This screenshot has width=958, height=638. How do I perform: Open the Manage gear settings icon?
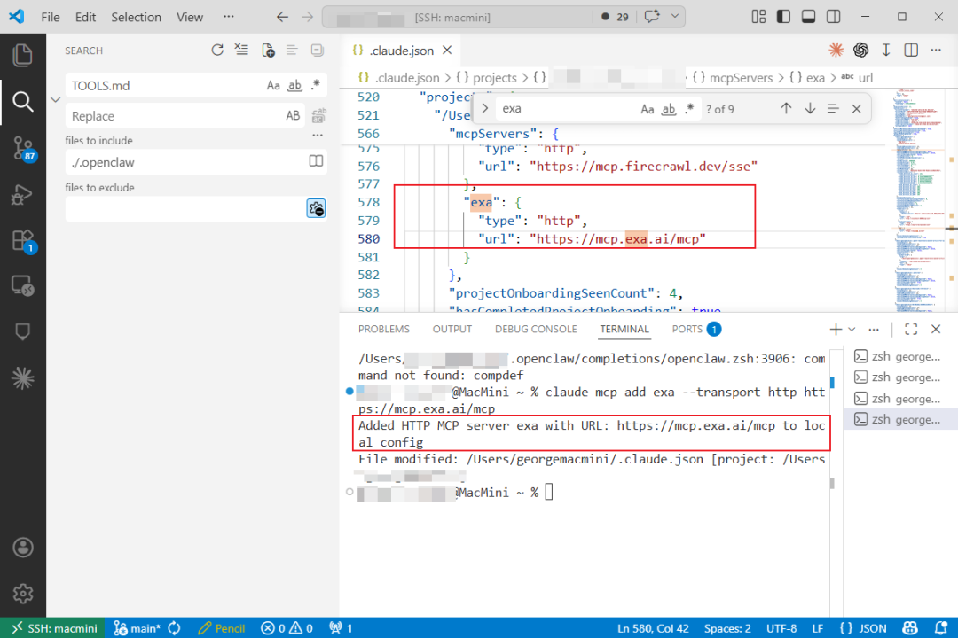[x=22, y=594]
